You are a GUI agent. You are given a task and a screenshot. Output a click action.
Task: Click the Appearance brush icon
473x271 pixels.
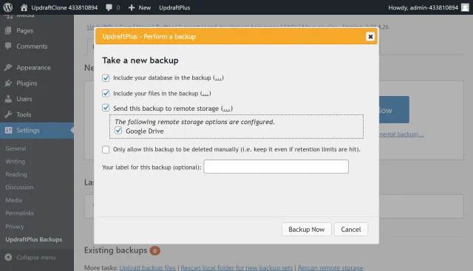pyautogui.click(x=8, y=67)
